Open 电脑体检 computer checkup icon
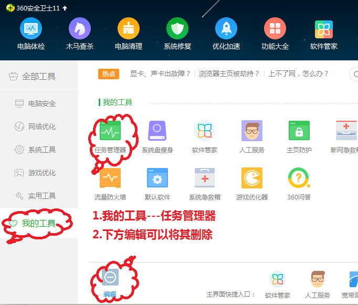The width and height of the screenshot is (358, 305). pos(31,28)
